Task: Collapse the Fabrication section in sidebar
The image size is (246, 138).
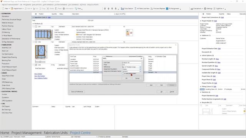Action: [x=1, y=45]
